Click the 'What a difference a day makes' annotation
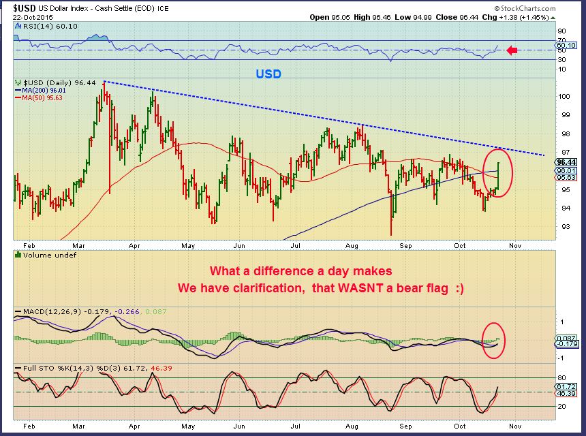586x436 pixels. [x=301, y=271]
